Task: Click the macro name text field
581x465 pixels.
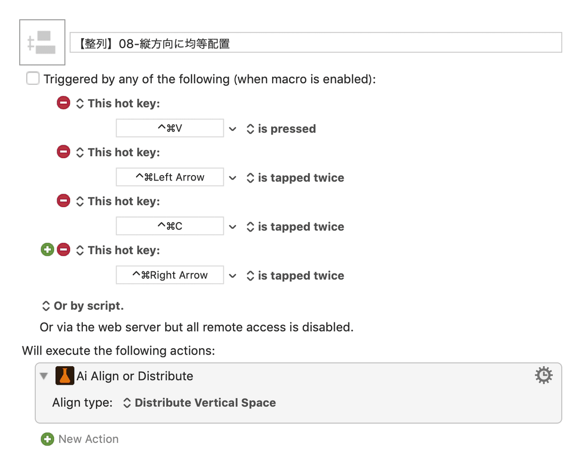Action: point(316,43)
